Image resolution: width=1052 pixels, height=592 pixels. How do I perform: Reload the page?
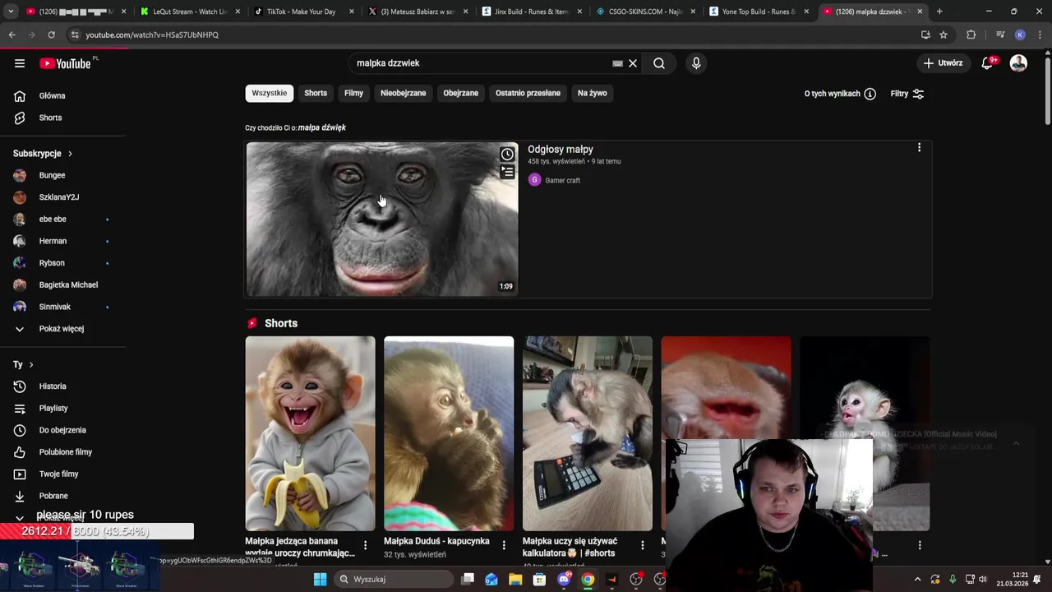51,35
